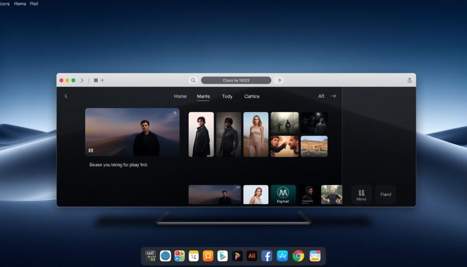Screen dimensions: 467x267
Task: Open the App Store dock icon
Action: [282, 256]
